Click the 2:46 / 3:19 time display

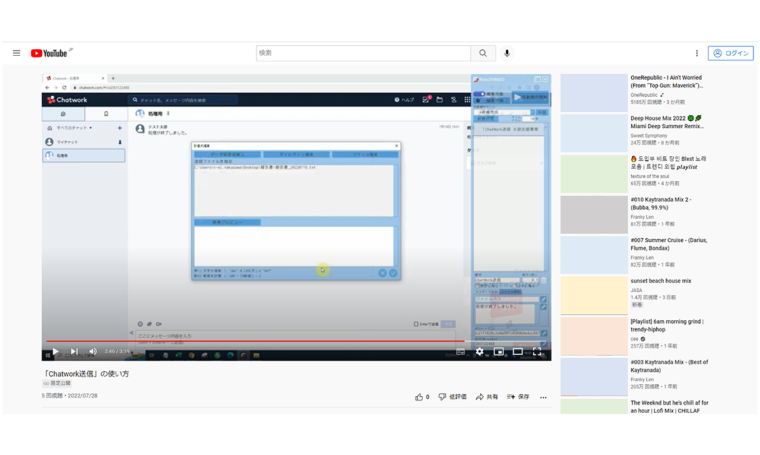(117, 352)
